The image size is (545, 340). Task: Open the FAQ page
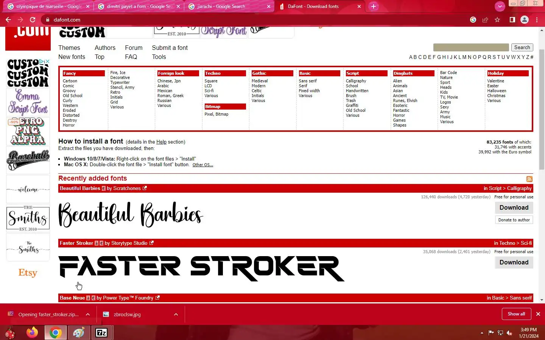point(131,57)
